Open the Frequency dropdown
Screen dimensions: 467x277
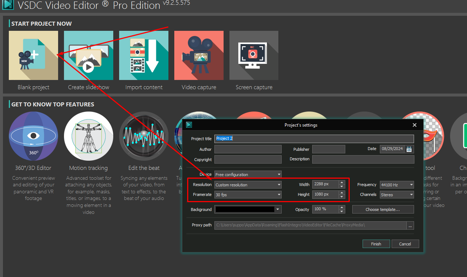pyautogui.click(x=397, y=185)
